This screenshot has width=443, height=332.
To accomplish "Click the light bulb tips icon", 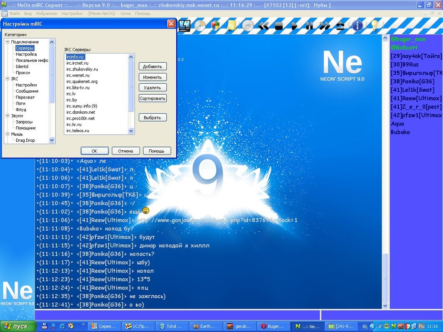I will pyautogui.click(x=374, y=26).
